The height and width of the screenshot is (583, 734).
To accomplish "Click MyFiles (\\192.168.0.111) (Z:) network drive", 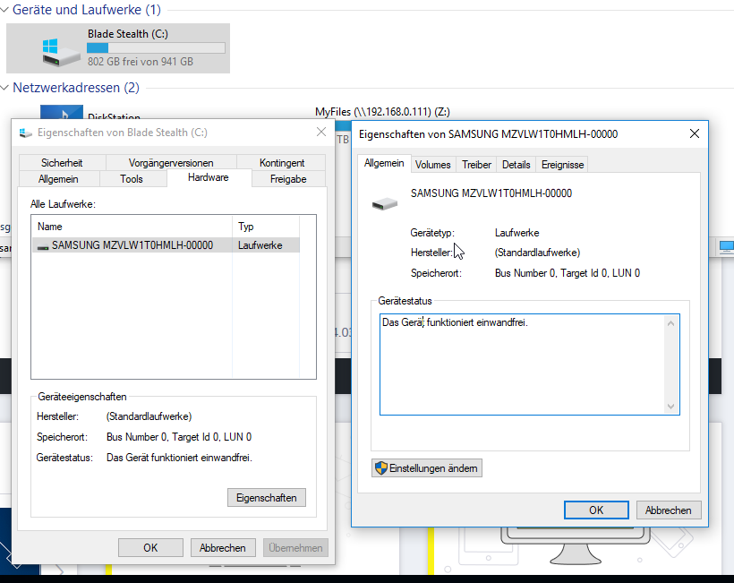I will pyautogui.click(x=382, y=112).
